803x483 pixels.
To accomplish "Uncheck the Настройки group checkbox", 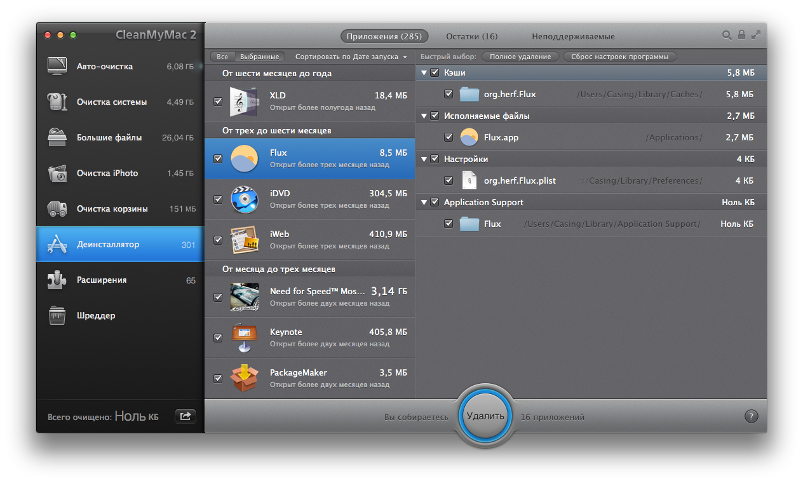I will 435,159.
